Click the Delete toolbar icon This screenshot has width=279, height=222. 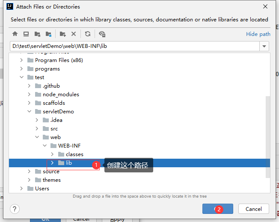74,34
